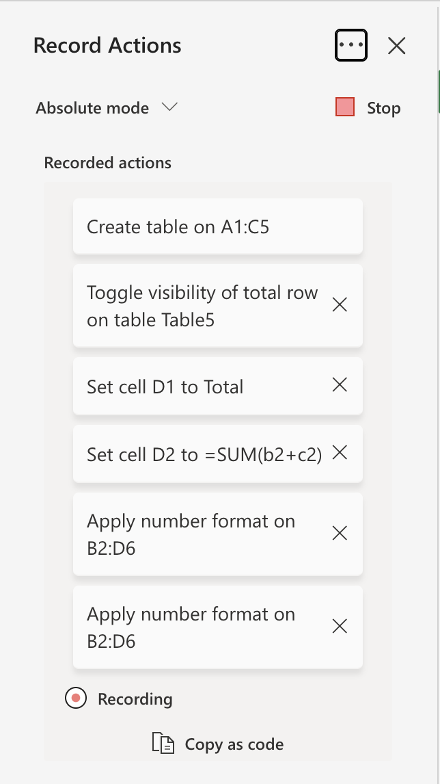Delete the first 'Apply number format on B2:D6' action
Image resolution: width=440 pixels, height=784 pixels.
(340, 534)
